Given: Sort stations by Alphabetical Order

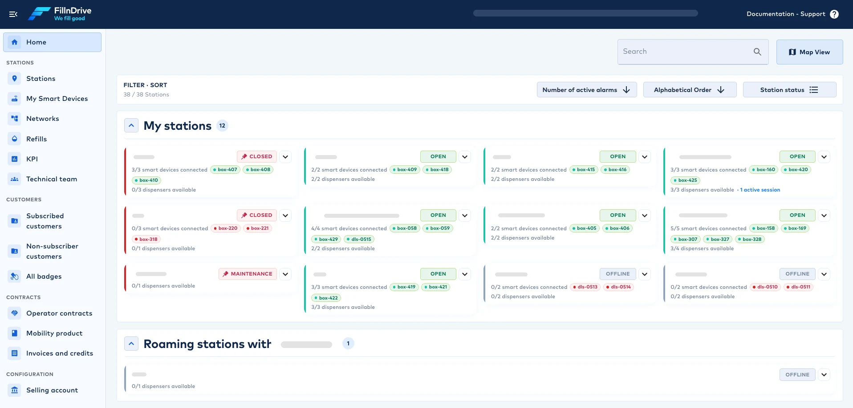Looking at the screenshot, I should (690, 90).
